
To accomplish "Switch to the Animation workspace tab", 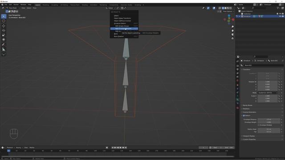I will click(x=94, y=5).
